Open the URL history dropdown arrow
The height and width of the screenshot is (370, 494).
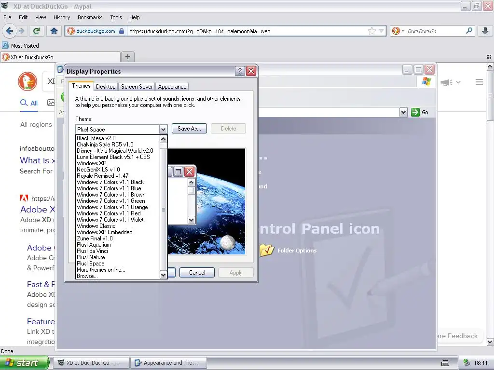tap(381, 31)
